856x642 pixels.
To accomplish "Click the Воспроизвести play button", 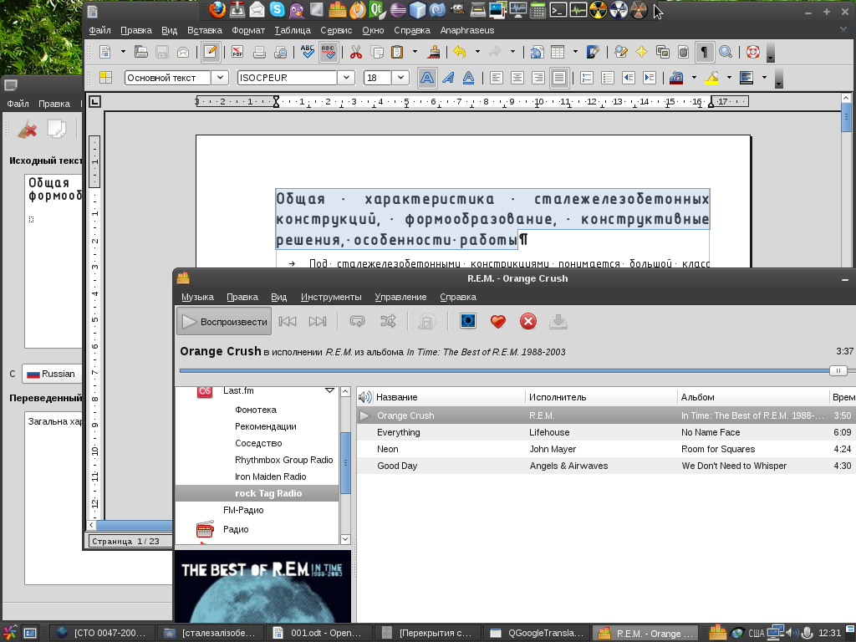I will pyautogui.click(x=224, y=322).
